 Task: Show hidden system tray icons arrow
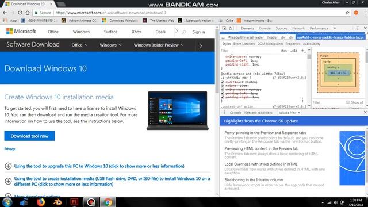click(323, 202)
